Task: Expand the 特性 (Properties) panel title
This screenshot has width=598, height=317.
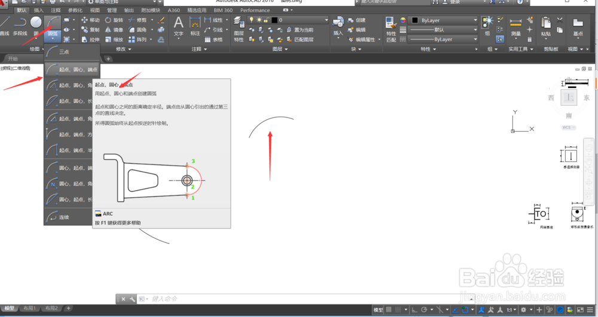Action: [x=428, y=49]
